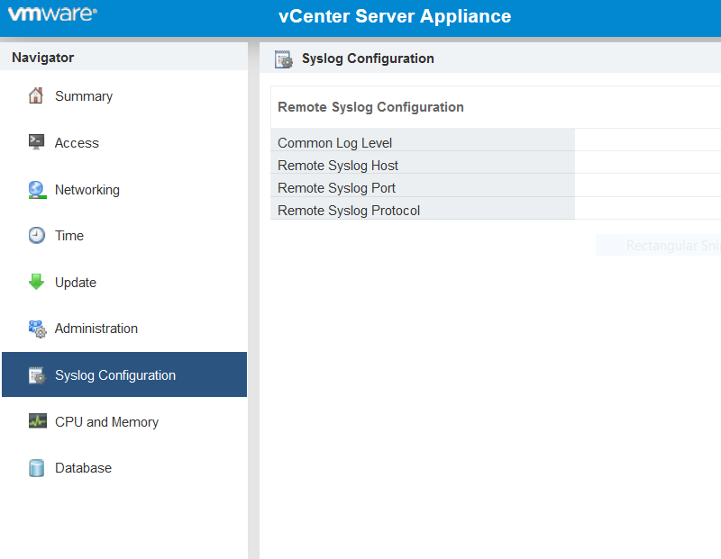Open the Administration page

click(x=96, y=329)
